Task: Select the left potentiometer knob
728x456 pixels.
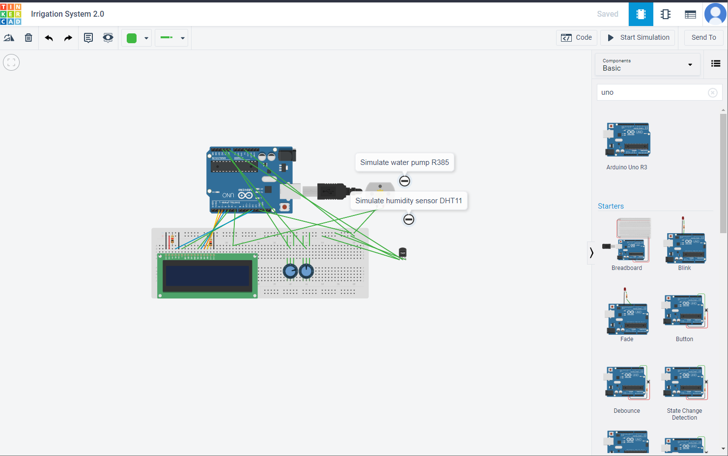Action: tap(290, 271)
